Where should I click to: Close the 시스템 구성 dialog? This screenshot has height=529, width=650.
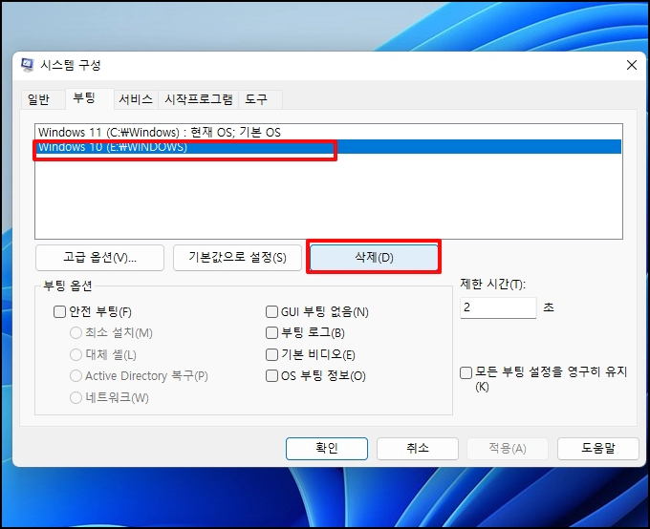(631, 65)
